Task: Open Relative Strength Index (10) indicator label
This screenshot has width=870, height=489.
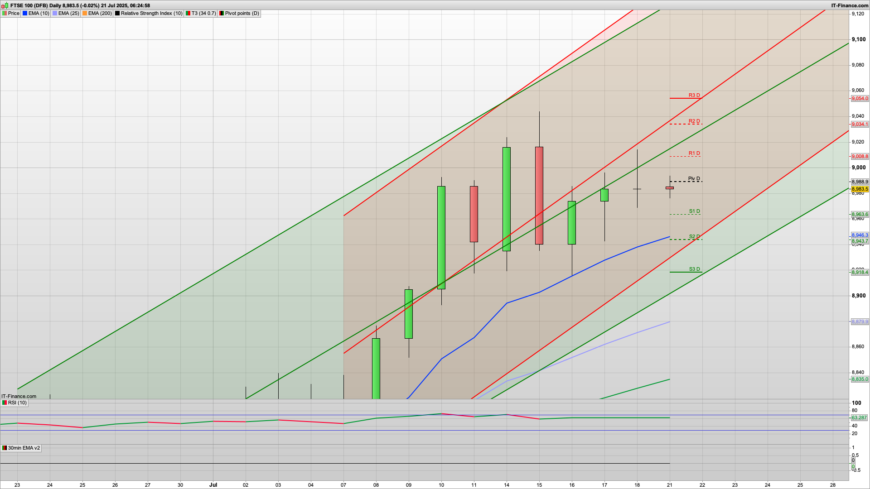Action: pyautogui.click(x=151, y=14)
